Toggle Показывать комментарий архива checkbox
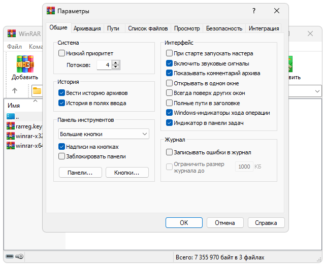This screenshot has height=264, width=324. coord(169,73)
